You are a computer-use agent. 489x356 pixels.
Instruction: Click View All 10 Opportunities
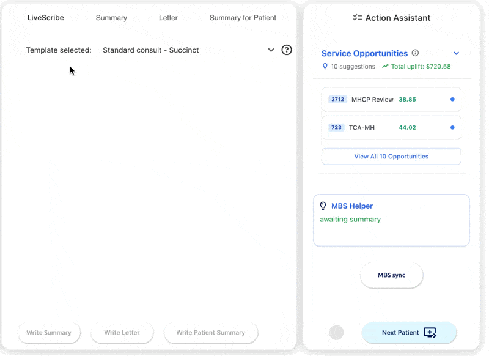coord(391,157)
